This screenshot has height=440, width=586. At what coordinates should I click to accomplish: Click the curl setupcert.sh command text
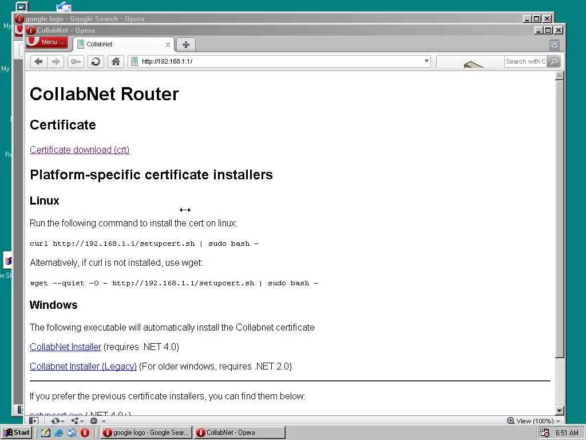[144, 243]
